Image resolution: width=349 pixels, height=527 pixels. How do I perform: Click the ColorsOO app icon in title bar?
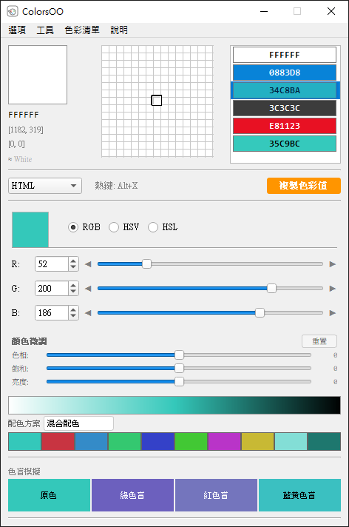(x=13, y=11)
